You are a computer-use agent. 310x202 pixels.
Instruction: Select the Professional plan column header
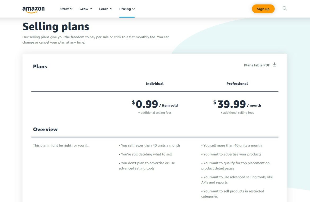(x=237, y=84)
